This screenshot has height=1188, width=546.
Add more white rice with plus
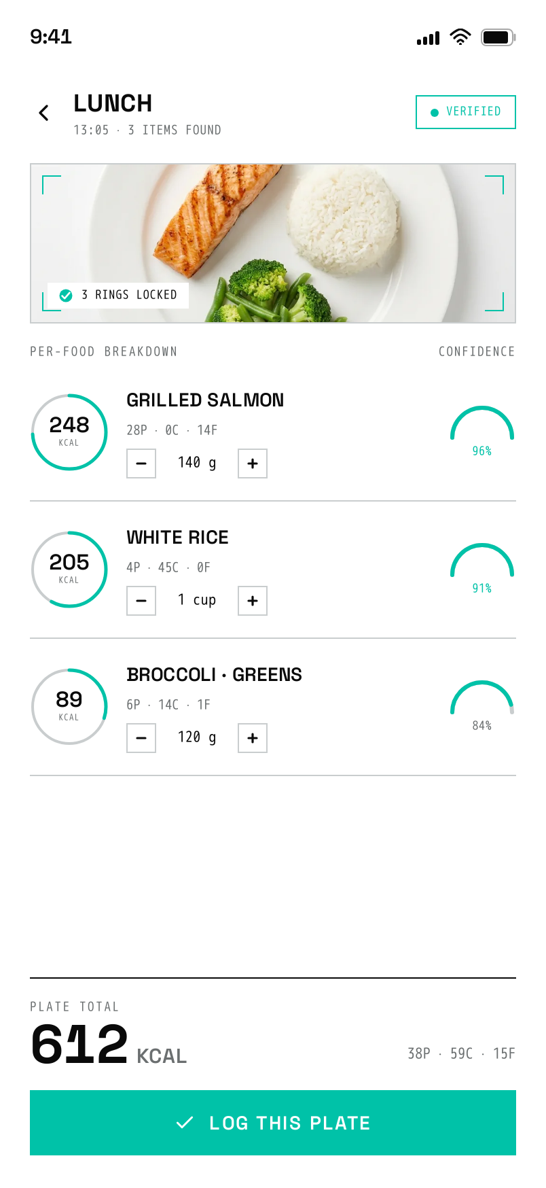pyautogui.click(x=253, y=601)
